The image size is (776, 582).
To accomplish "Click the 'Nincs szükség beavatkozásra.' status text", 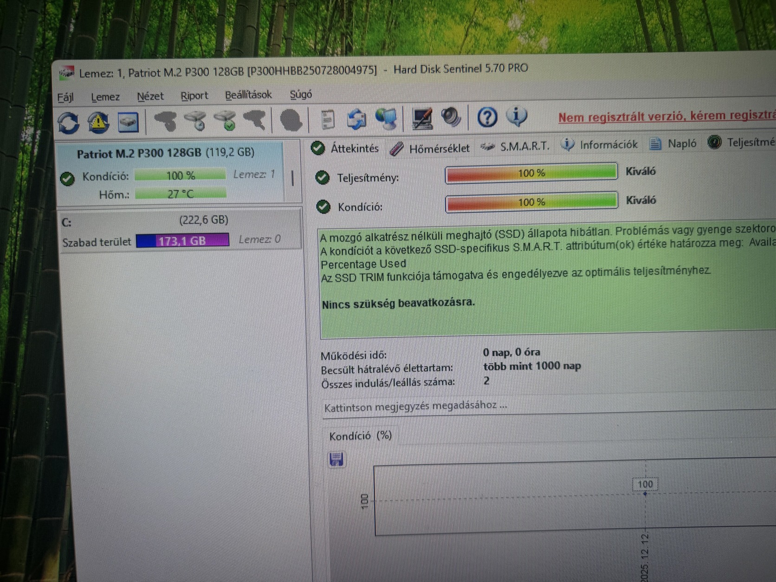I will coord(398,304).
